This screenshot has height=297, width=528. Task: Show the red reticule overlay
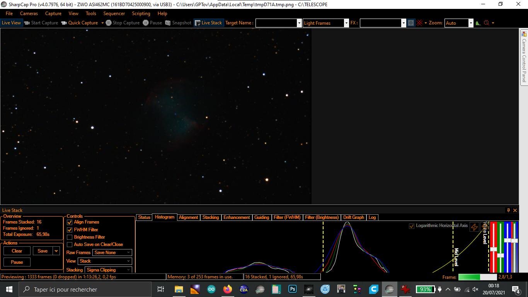[419, 23]
